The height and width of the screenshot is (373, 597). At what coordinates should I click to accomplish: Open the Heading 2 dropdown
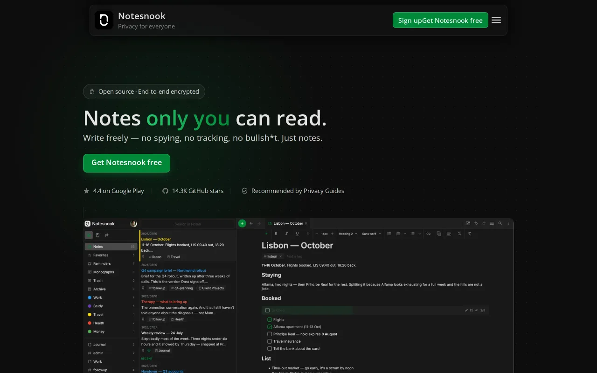point(348,234)
